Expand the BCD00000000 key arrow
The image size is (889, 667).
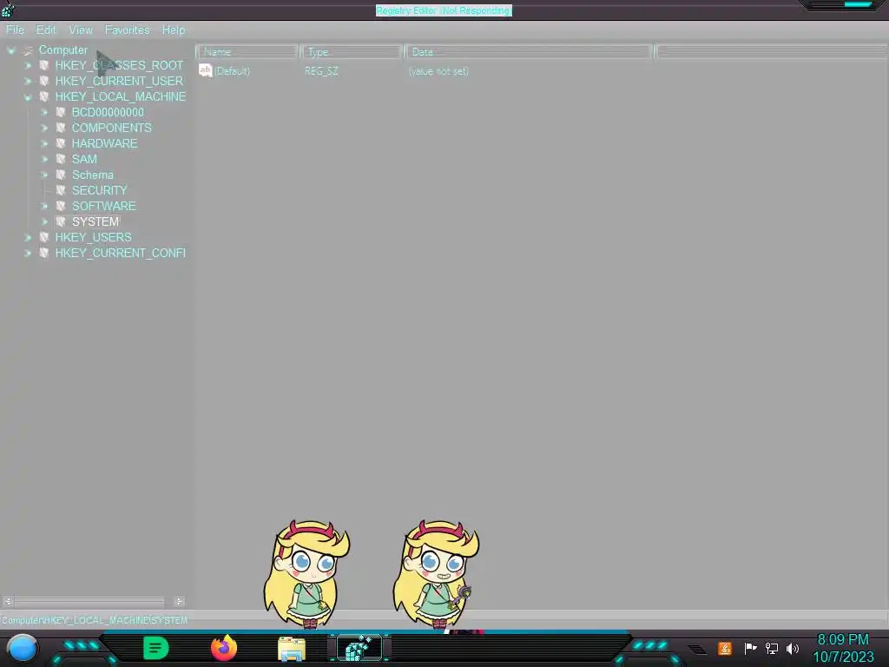pyautogui.click(x=44, y=113)
